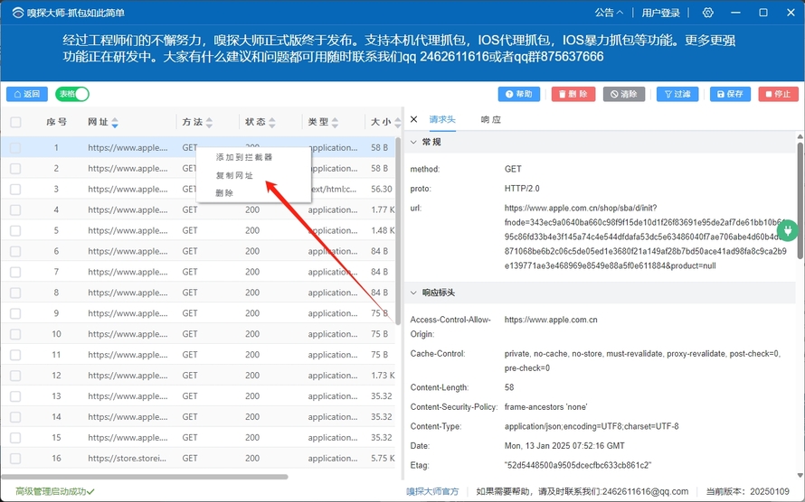Switch to the 响应 tab

(490, 119)
